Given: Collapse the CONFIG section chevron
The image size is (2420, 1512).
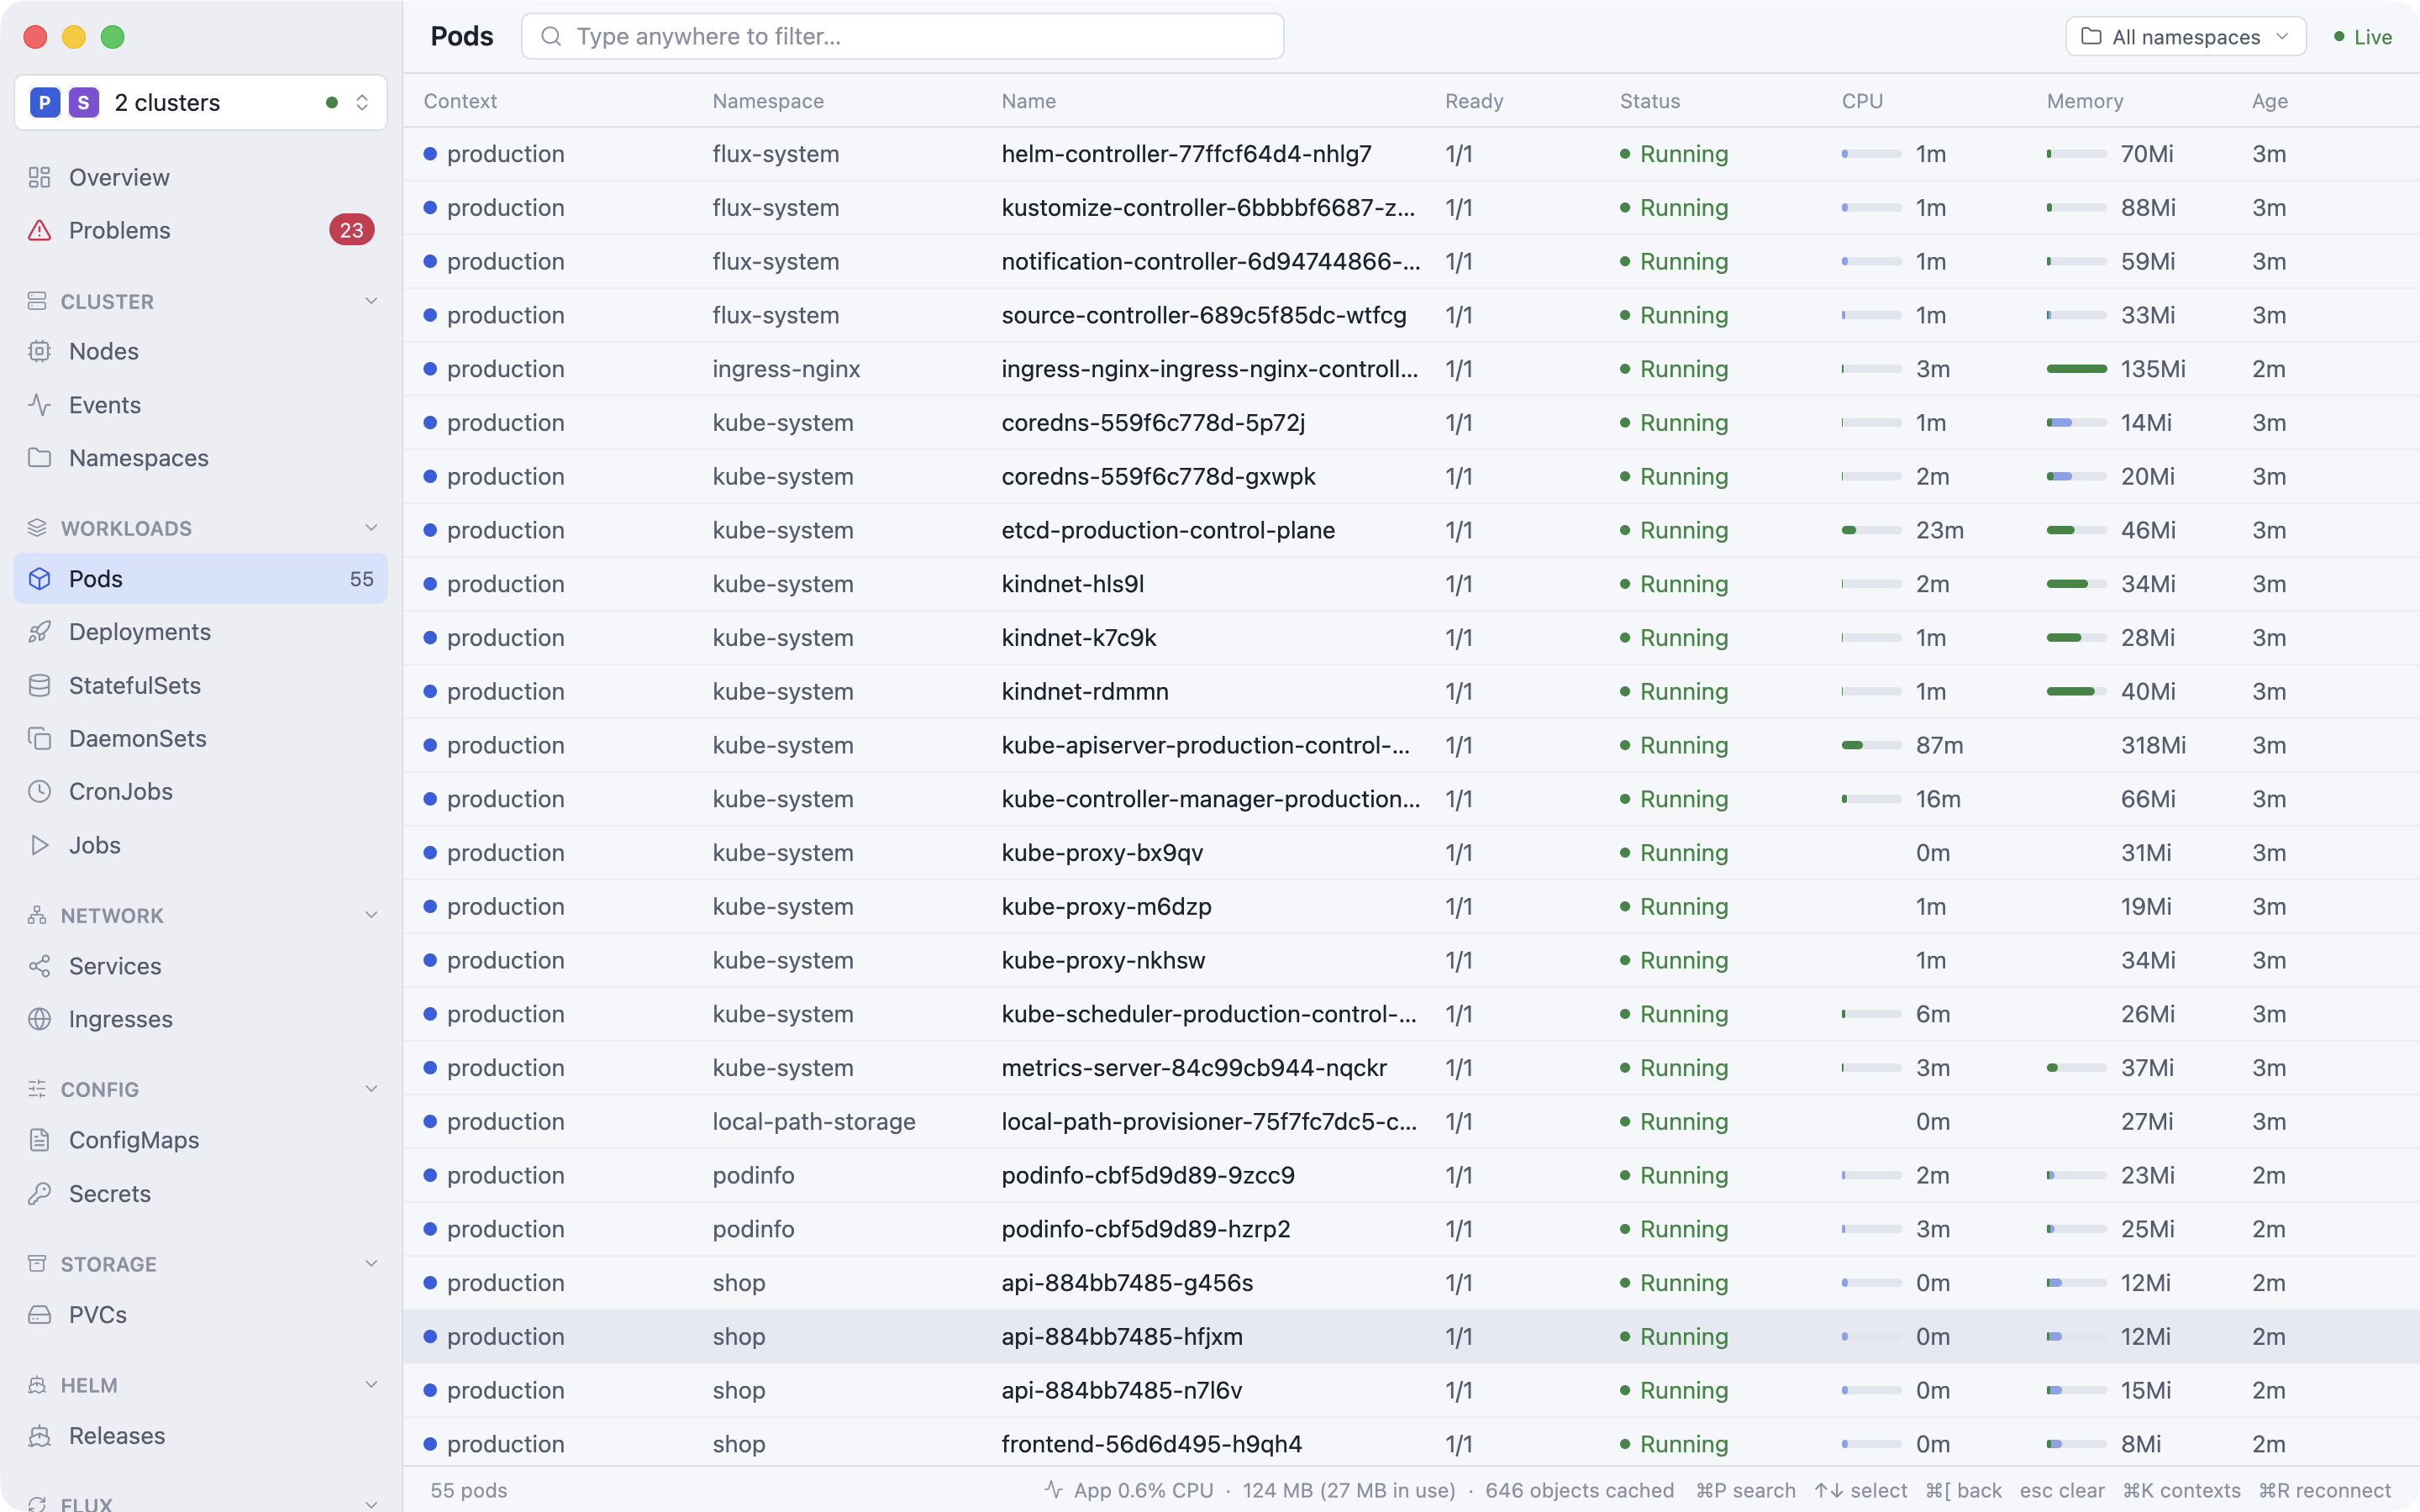Looking at the screenshot, I should 371,1089.
